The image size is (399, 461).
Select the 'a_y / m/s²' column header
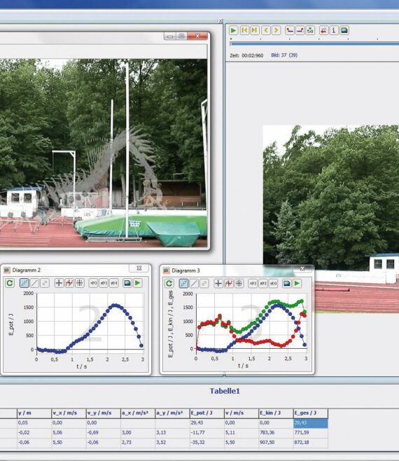[x=172, y=413]
